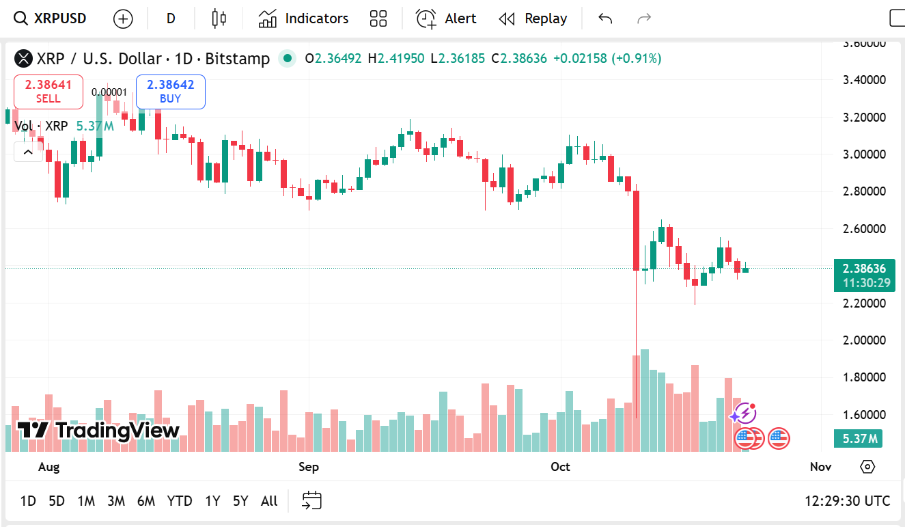
Task: Click the undo arrow
Action: pyautogui.click(x=605, y=18)
